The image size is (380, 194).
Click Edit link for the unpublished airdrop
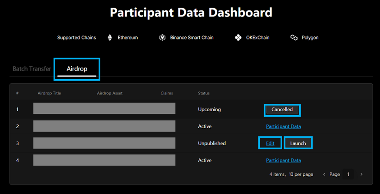[270, 143]
